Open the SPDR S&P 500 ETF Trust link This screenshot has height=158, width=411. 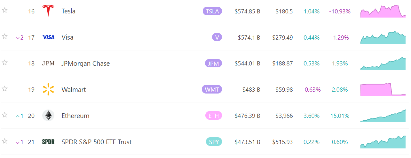[x=97, y=142]
